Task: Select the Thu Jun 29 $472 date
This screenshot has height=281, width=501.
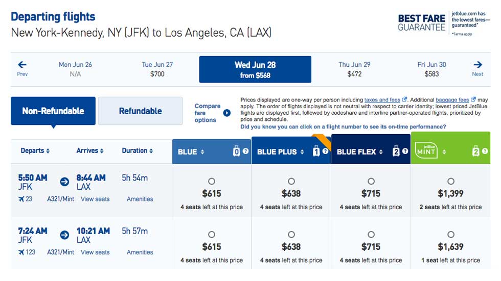Action: pos(354,69)
